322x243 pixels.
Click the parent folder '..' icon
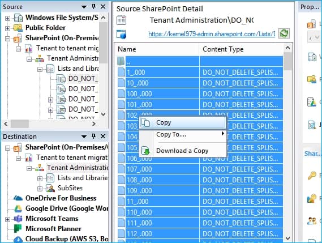121,61
